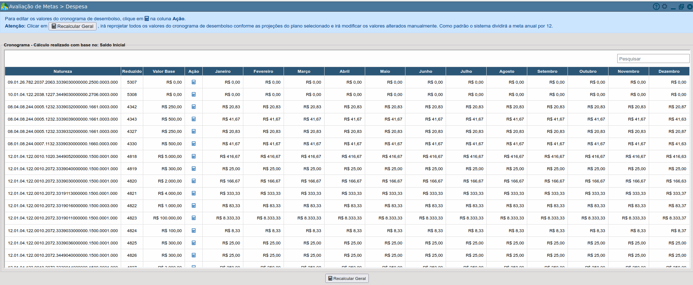
Task: Select the Janeiro value R$ 8.333,33 cell
Action: coord(228,218)
